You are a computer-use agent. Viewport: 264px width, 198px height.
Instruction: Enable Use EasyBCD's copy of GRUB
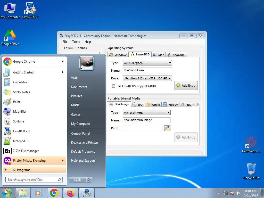[x=113, y=86]
